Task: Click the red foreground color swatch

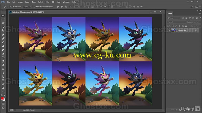Action: click(x=2, y=98)
